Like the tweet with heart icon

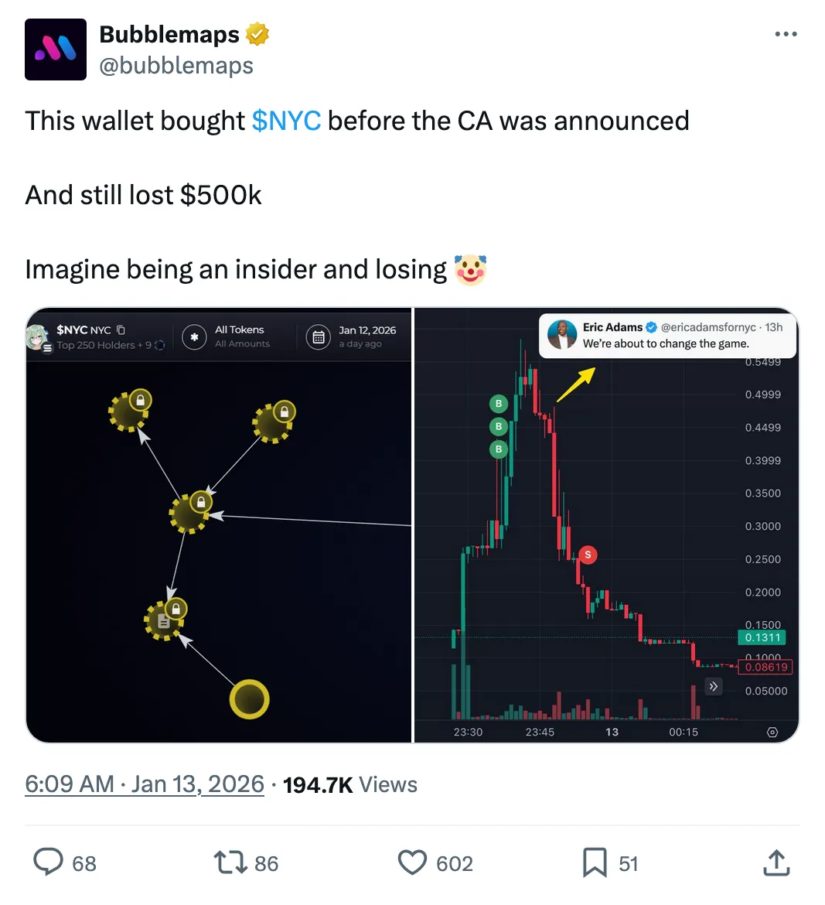[412, 862]
